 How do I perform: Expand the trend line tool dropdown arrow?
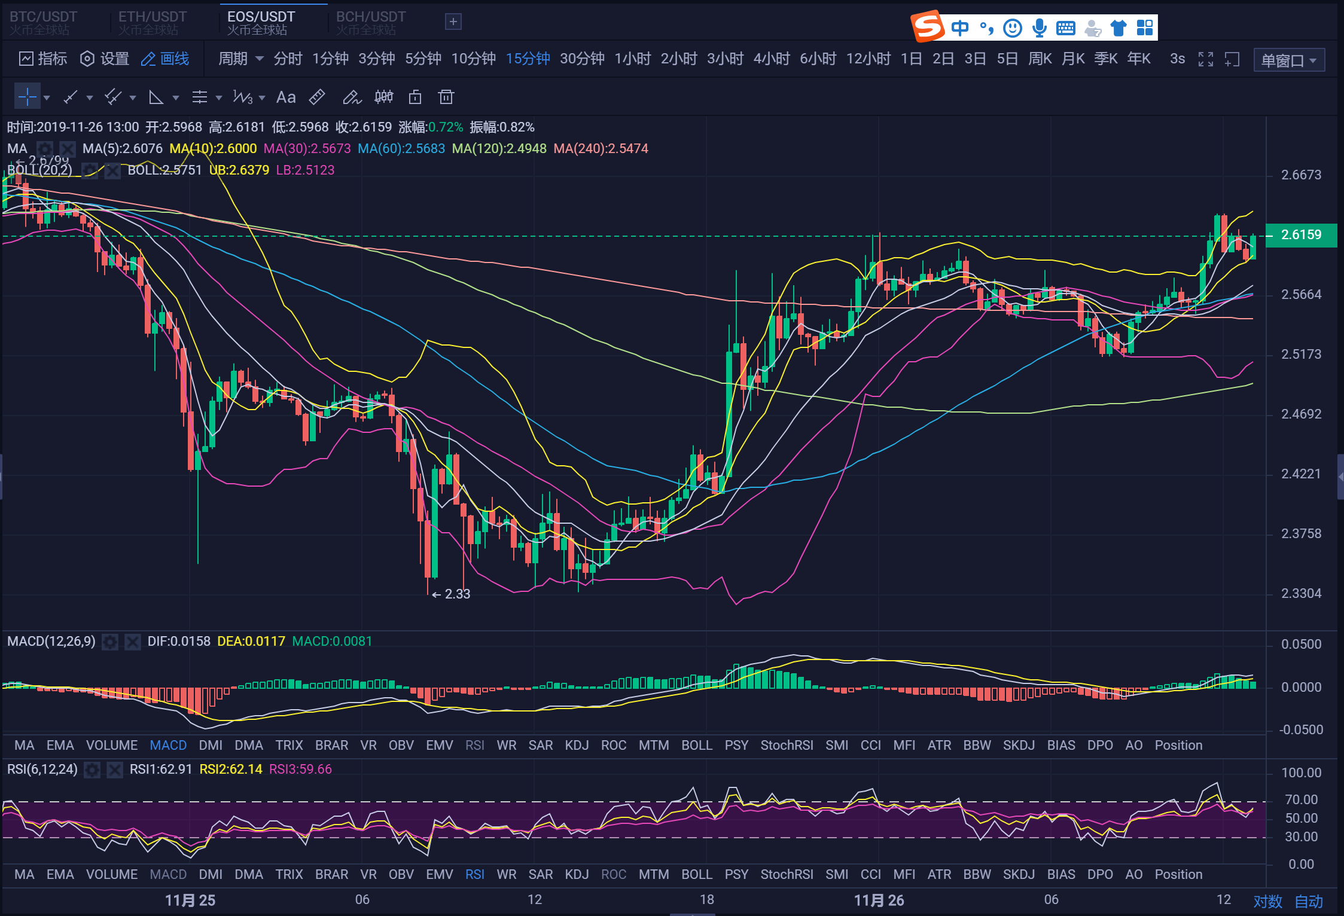pyautogui.click(x=90, y=97)
